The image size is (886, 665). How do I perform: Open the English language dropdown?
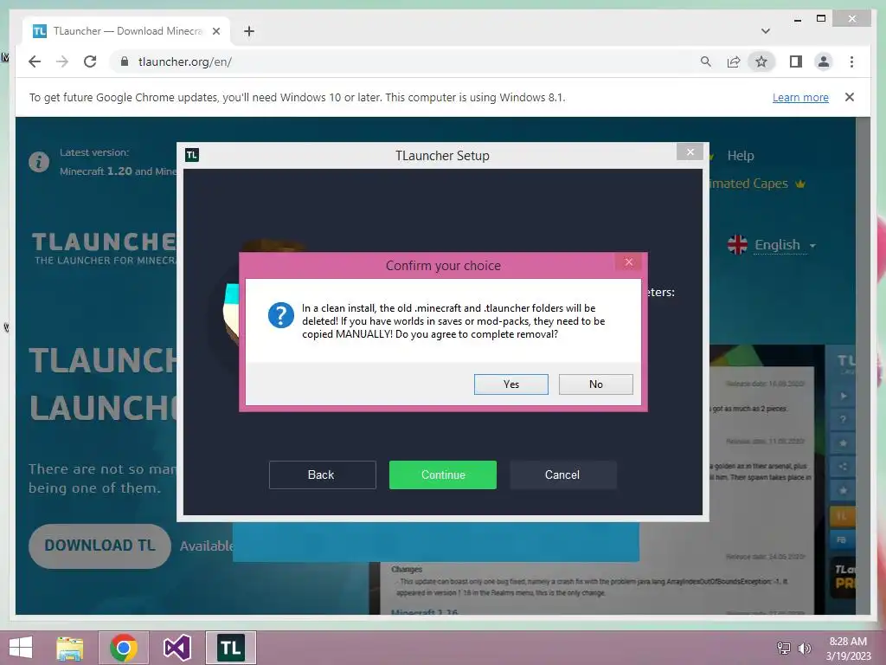784,245
